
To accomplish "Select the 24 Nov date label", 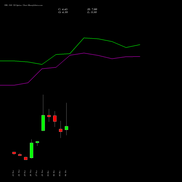I will tap(19, 173).
